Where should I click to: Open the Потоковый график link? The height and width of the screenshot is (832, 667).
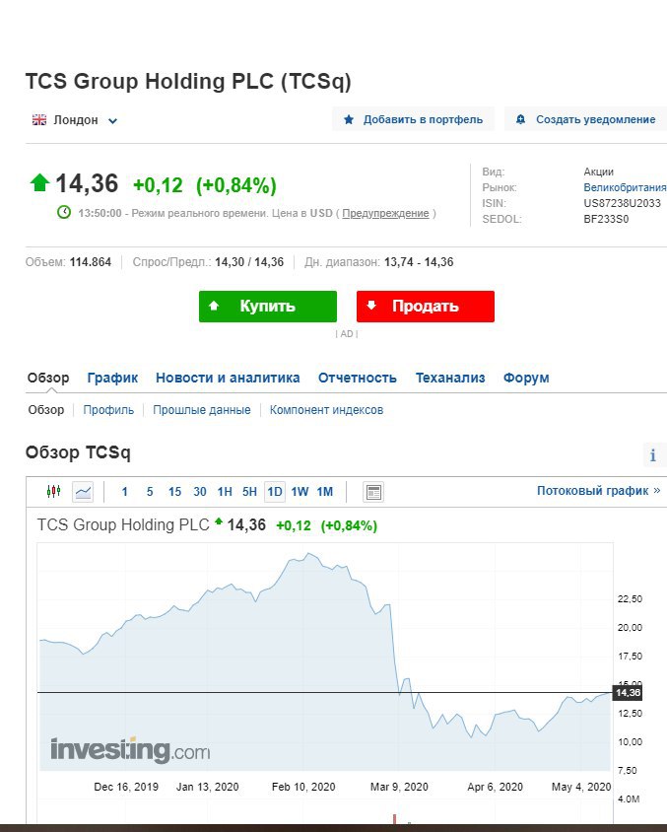(599, 491)
